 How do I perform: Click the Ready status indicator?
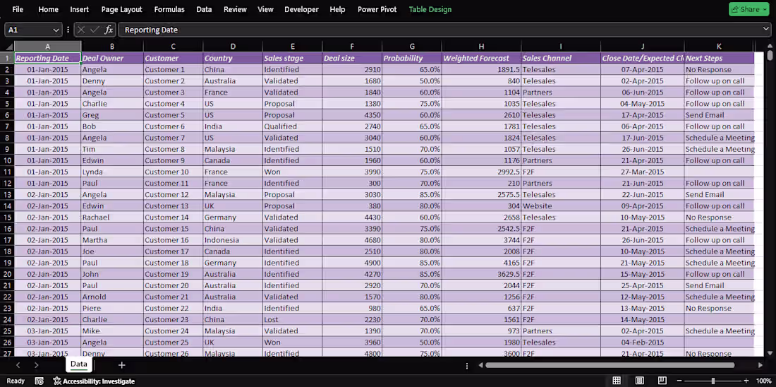coord(16,381)
